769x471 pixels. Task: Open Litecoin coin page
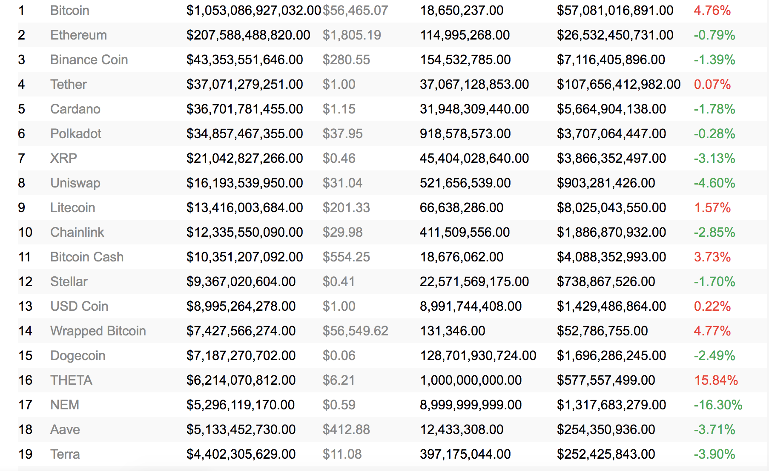73,207
